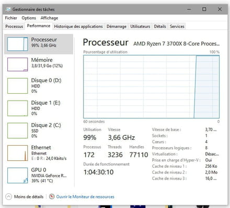Viewport: 230px width, 208px height.
Task: Switch to the Processus tab
Action: [x=14, y=26]
